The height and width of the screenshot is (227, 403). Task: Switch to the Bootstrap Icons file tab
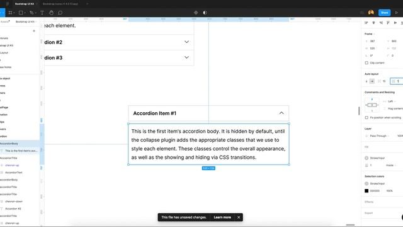coord(60,4)
